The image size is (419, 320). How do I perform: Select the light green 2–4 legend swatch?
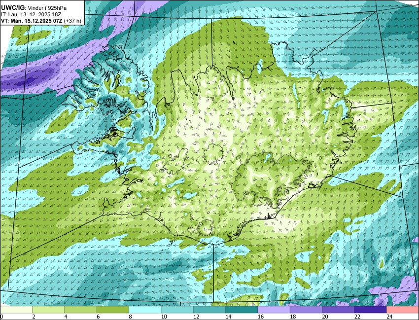pos(48,310)
